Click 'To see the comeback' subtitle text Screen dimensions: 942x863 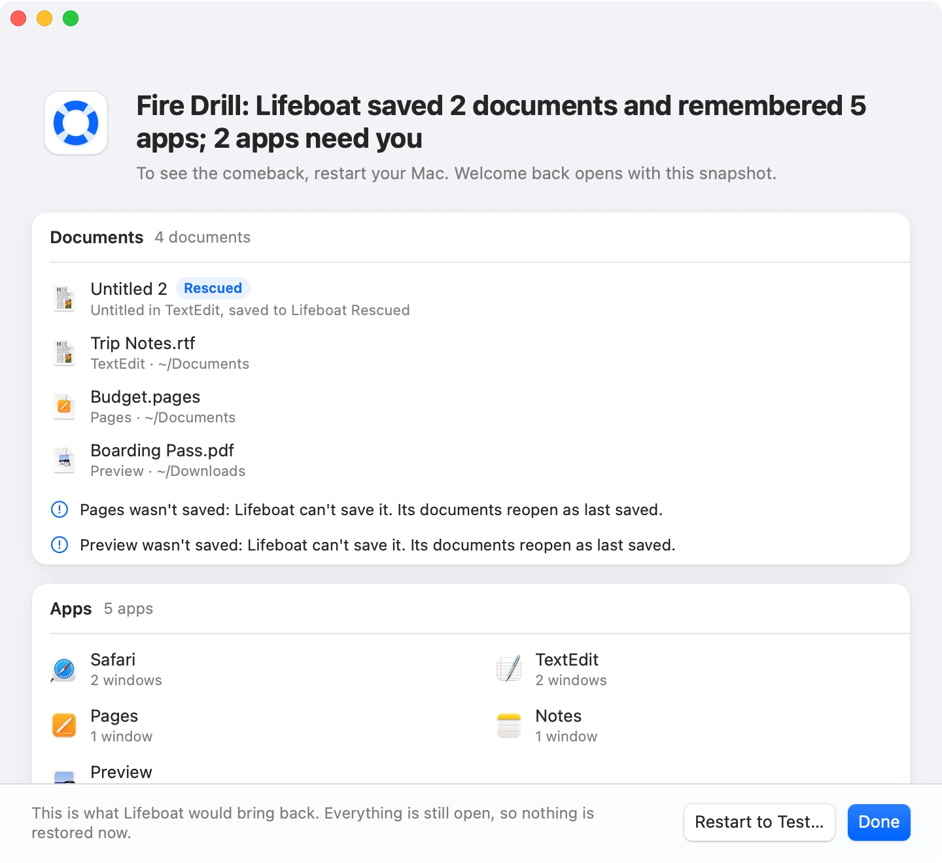coord(457,173)
